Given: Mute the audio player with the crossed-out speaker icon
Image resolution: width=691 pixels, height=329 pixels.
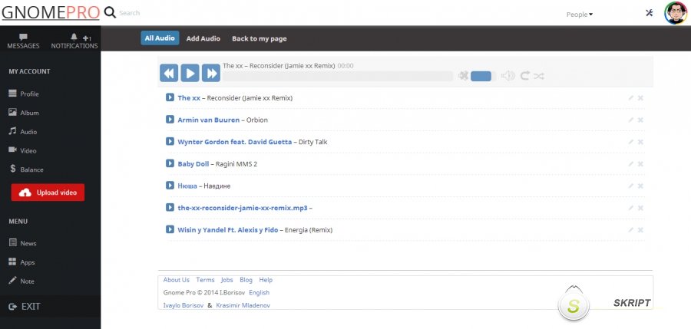Looking at the screenshot, I should [x=463, y=76].
